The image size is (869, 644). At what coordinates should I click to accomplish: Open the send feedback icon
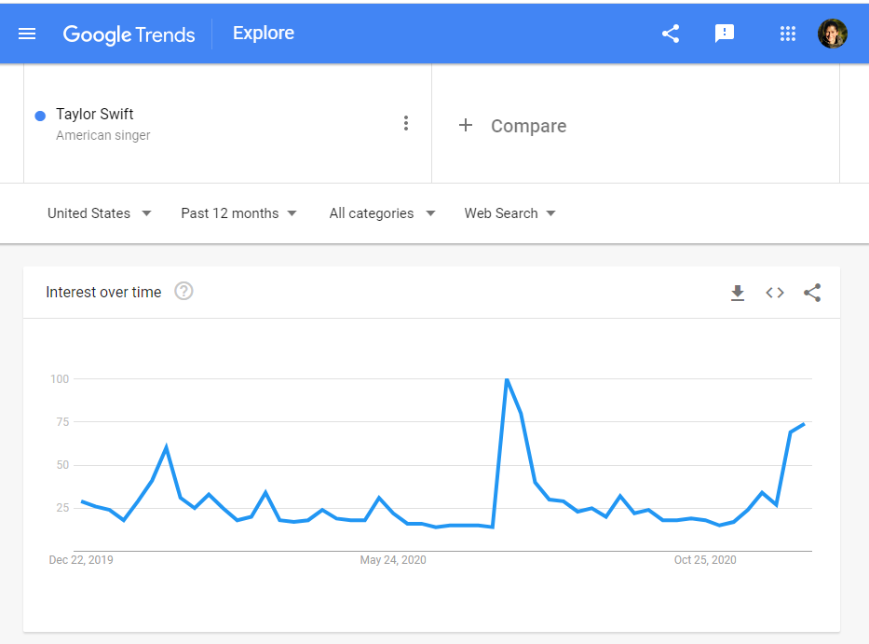725,34
